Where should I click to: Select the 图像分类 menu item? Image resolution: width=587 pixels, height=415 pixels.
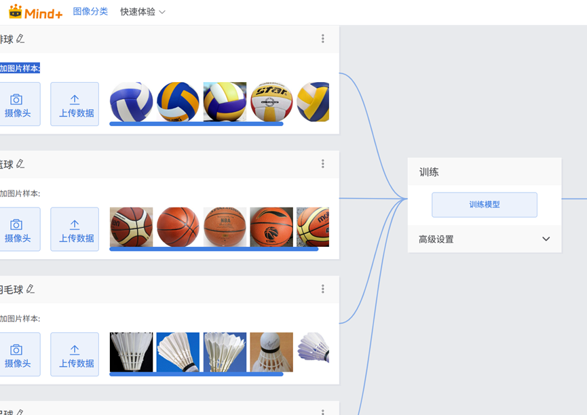pos(90,12)
